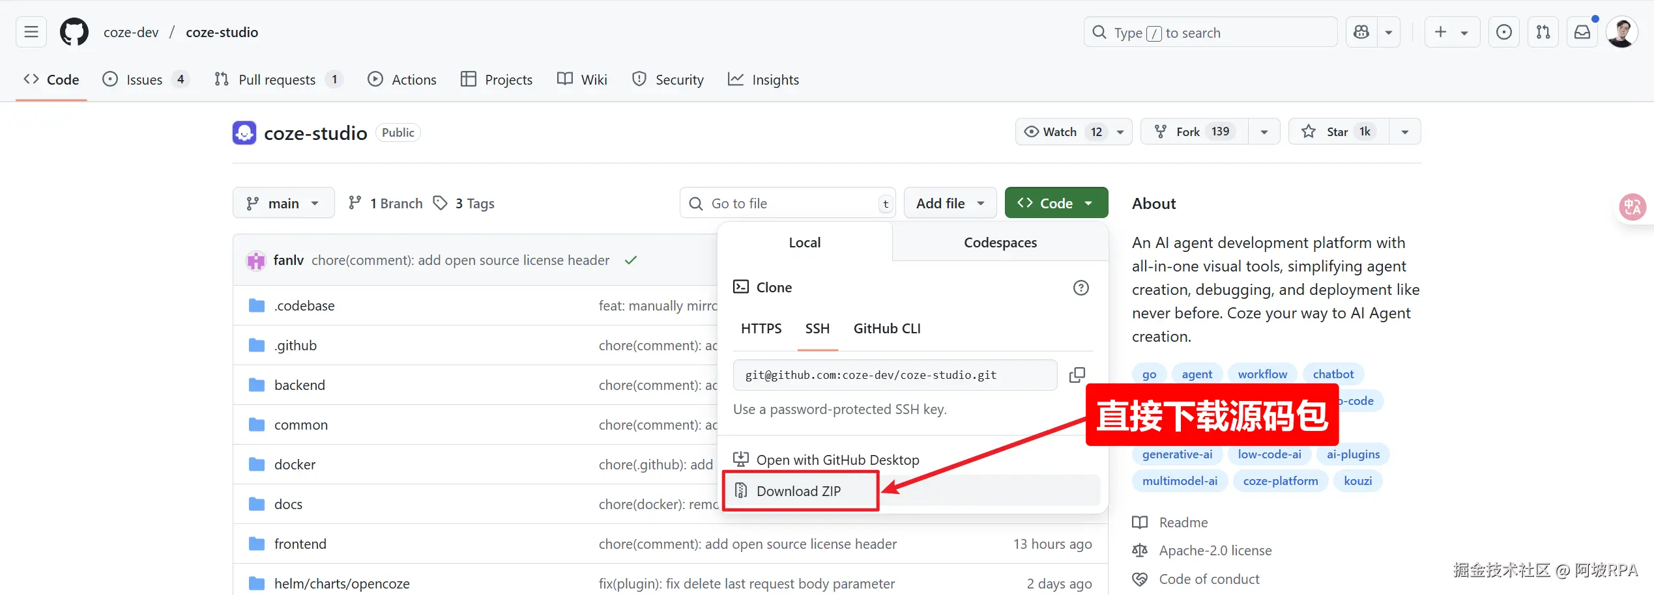
Task: Open the .codebase folder
Action: [304, 306]
